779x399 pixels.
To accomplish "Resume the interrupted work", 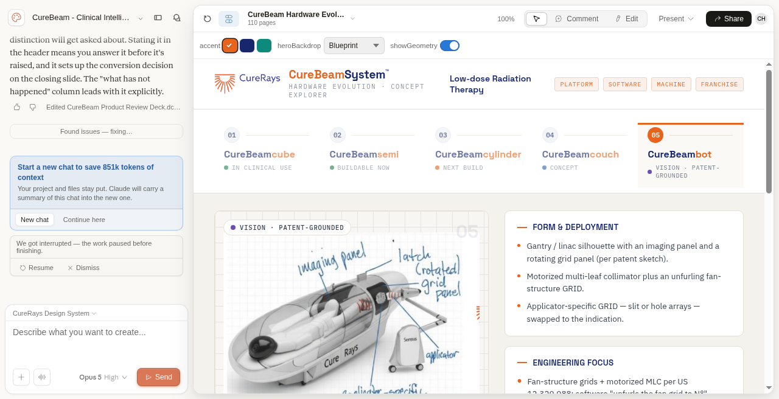I will point(37,268).
